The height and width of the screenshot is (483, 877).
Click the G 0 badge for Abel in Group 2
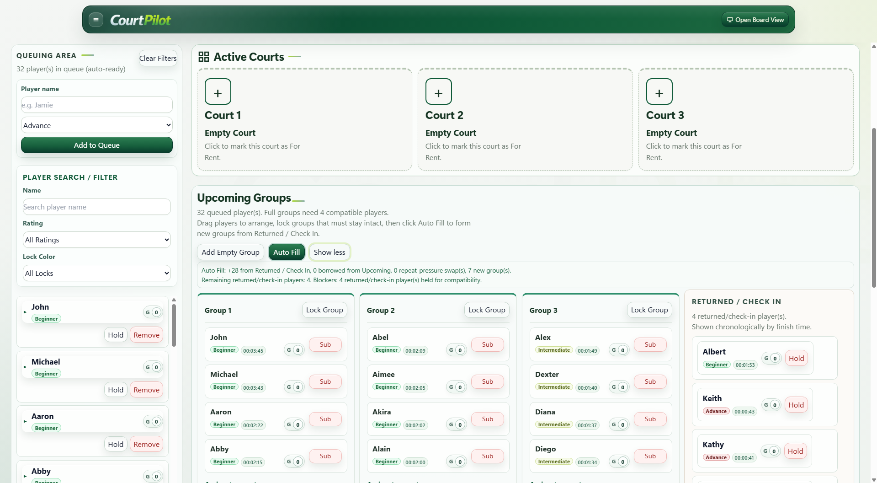[457, 350]
